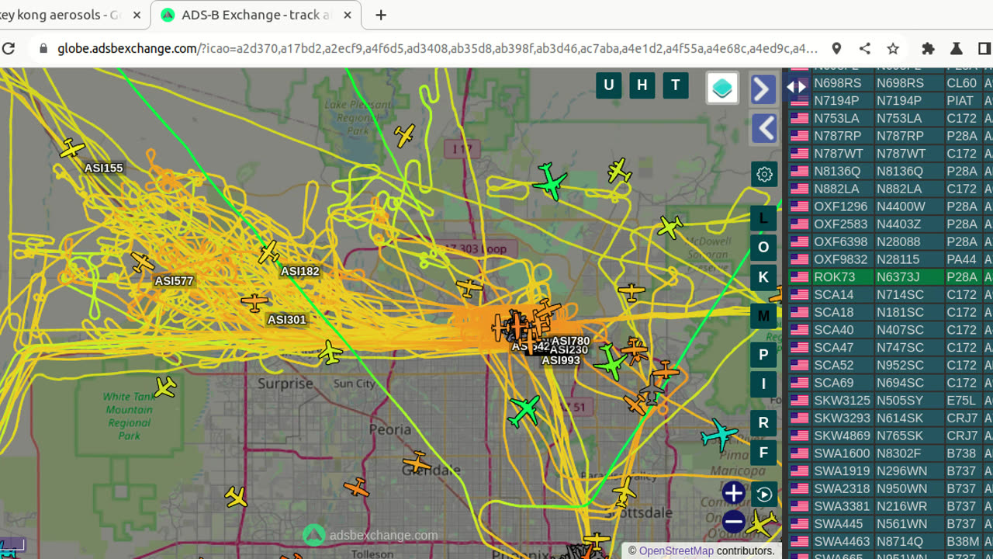Click green jet north of I 17 loop
This screenshot has width=993, height=559.
pyautogui.click(x=550, y=182)
